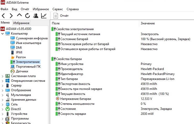194x124 pixels.
Task: Go up one level with Up arrow
Action: coord(19,15)
